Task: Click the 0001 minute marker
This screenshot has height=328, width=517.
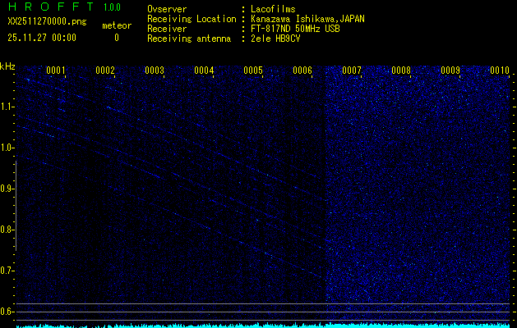Action: coord(56,71)
